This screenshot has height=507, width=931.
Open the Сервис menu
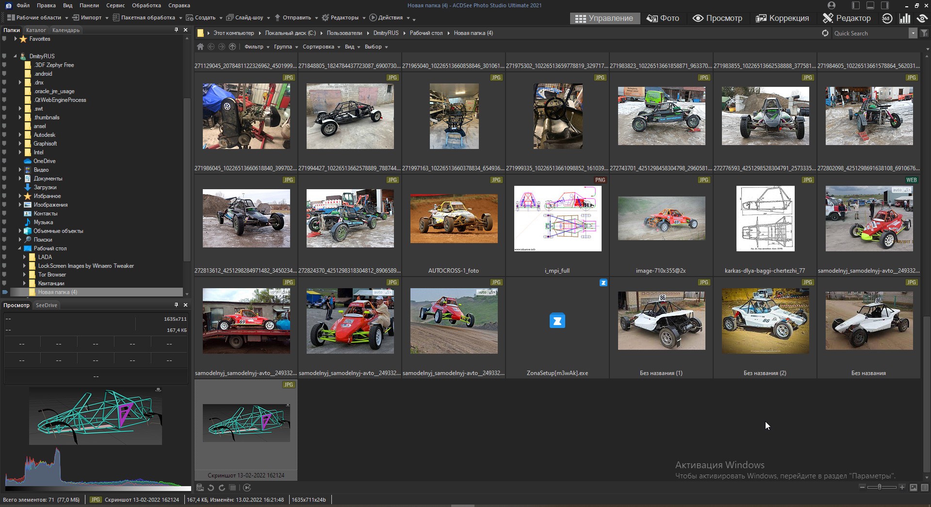click(x=115, y=5)
